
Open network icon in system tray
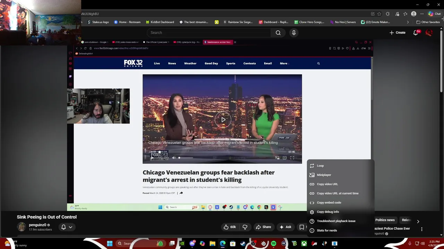[417, 243]
